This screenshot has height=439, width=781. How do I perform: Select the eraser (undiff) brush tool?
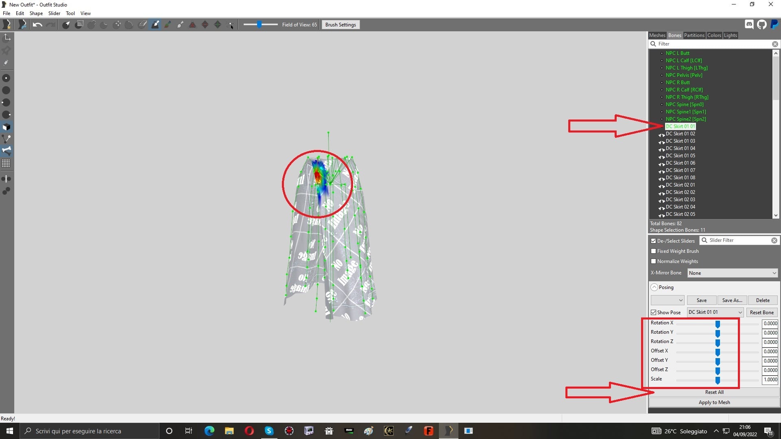pyautogui.click(x=142, y=25)
